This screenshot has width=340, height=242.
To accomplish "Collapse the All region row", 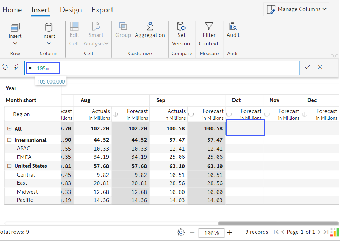I will tap(9, 129).
